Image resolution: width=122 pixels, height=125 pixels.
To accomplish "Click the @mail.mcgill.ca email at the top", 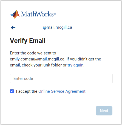I will 58,27.
